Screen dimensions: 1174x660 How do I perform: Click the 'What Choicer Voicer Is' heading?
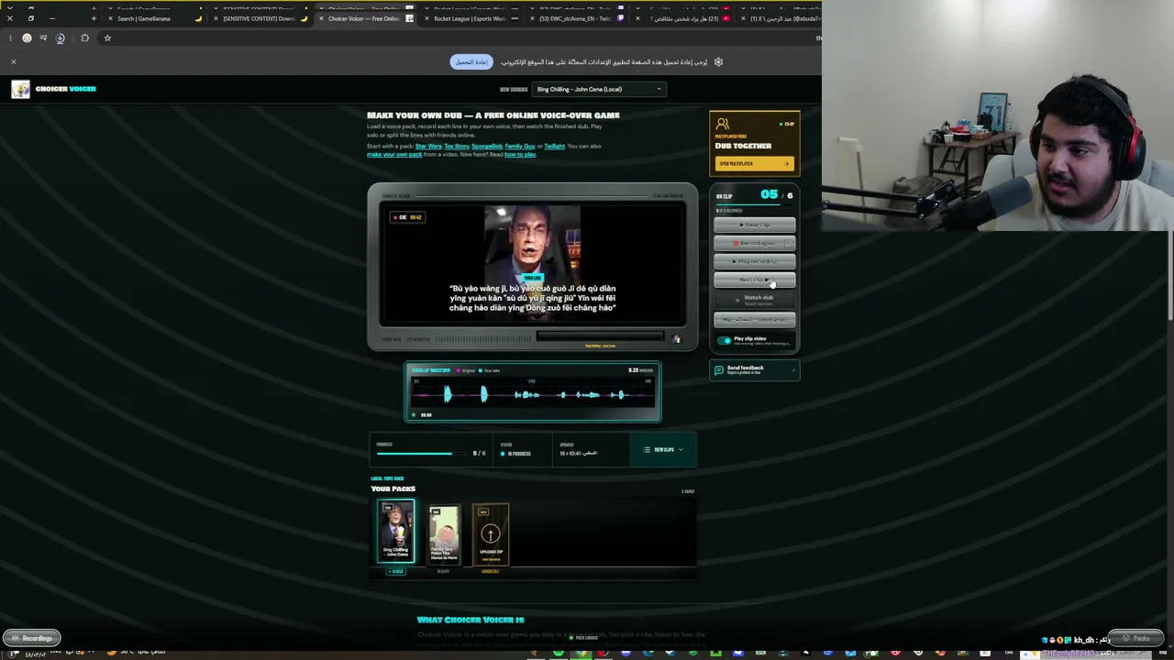(471, 621)
